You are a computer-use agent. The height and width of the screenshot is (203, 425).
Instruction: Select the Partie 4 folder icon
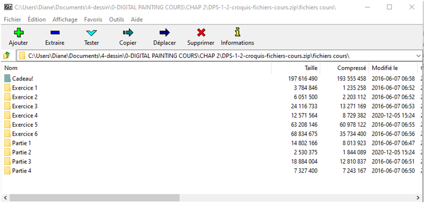coord(7,170)
